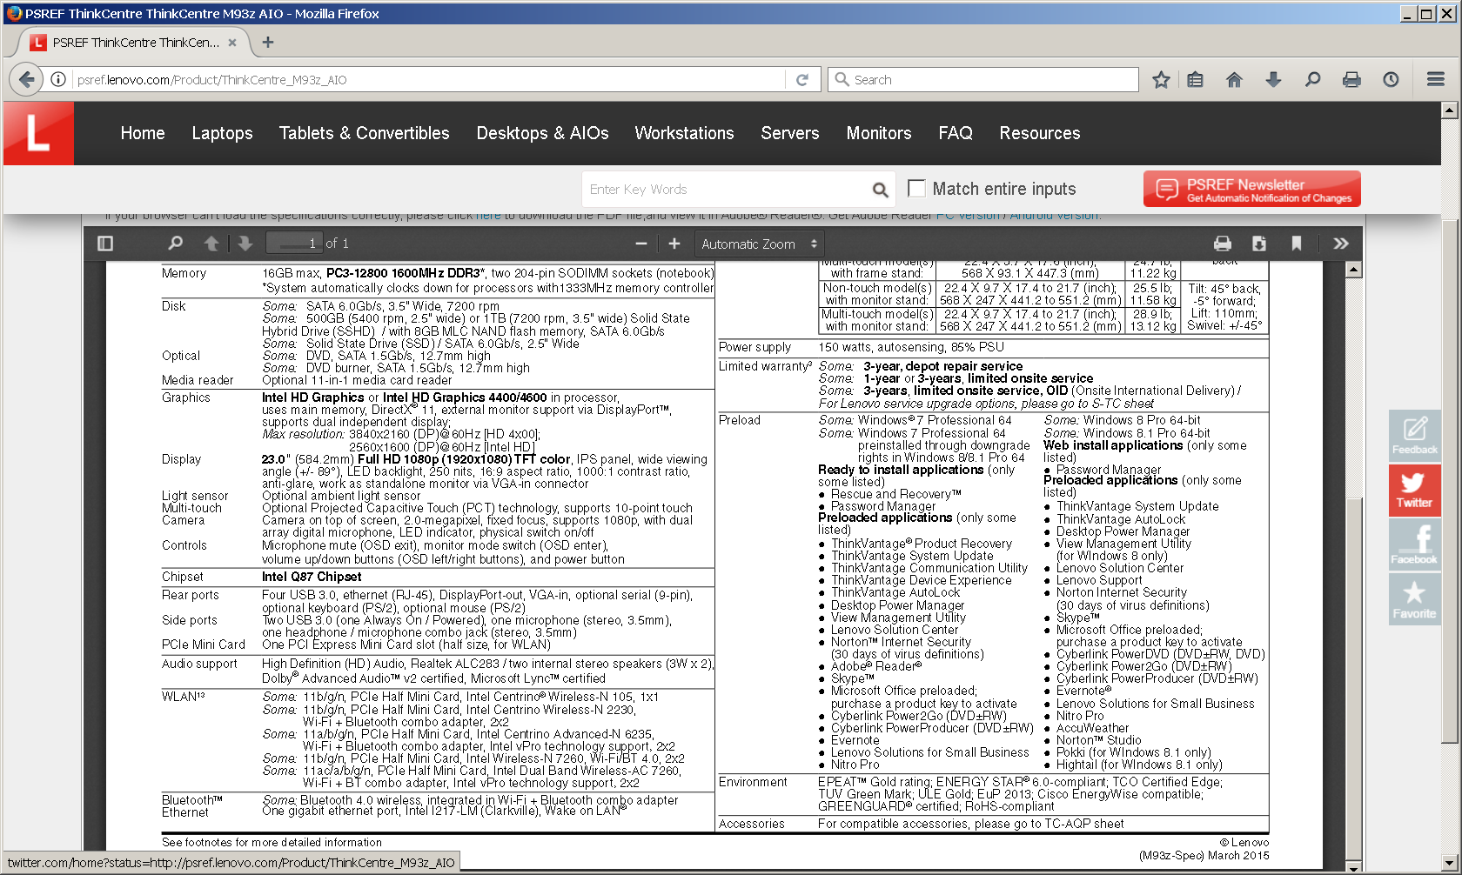Image resolution: width=1462 pixels, height=875 pixels.
Task: Open the Feedback side panel button
Action: pyautogui.click(x=1415, y=435)
